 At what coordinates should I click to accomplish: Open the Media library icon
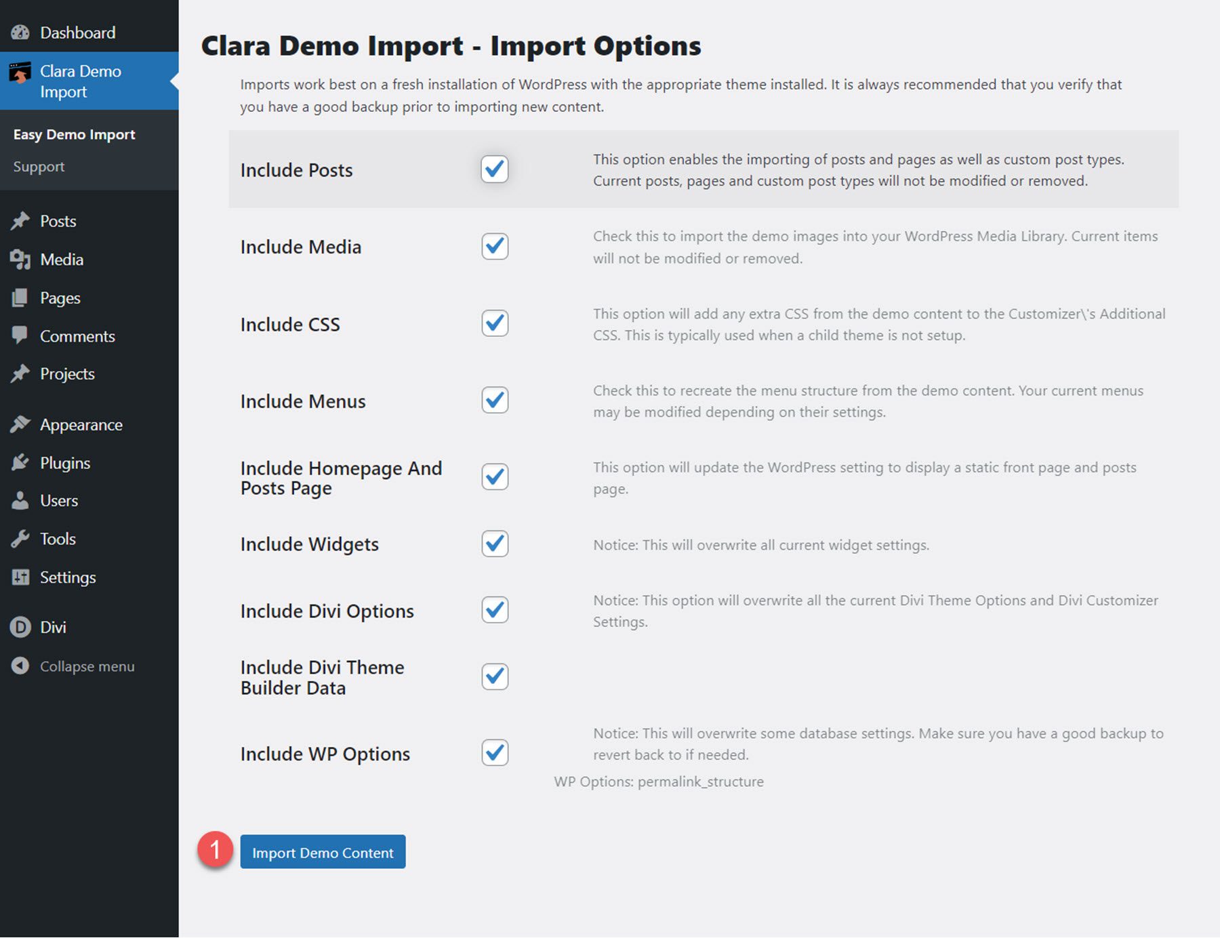coord(21,259)
